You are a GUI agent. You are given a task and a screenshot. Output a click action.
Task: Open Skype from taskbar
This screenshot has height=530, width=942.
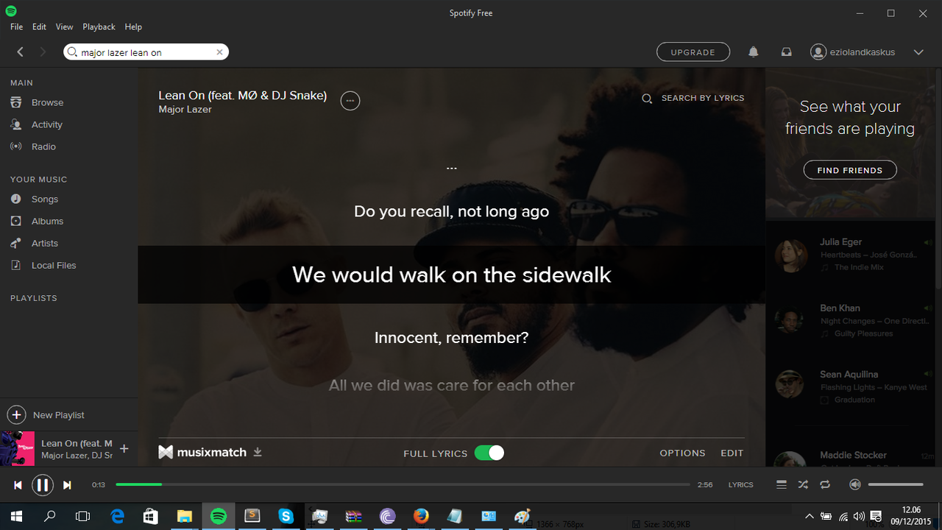pos(286,517)
